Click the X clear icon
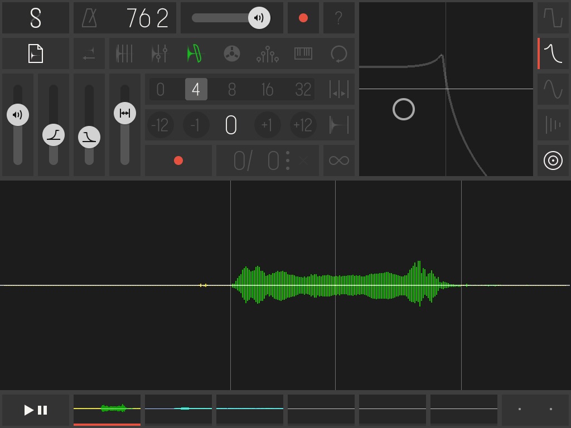Viewport: 571px width, 428px height. [x=303, y=160]
